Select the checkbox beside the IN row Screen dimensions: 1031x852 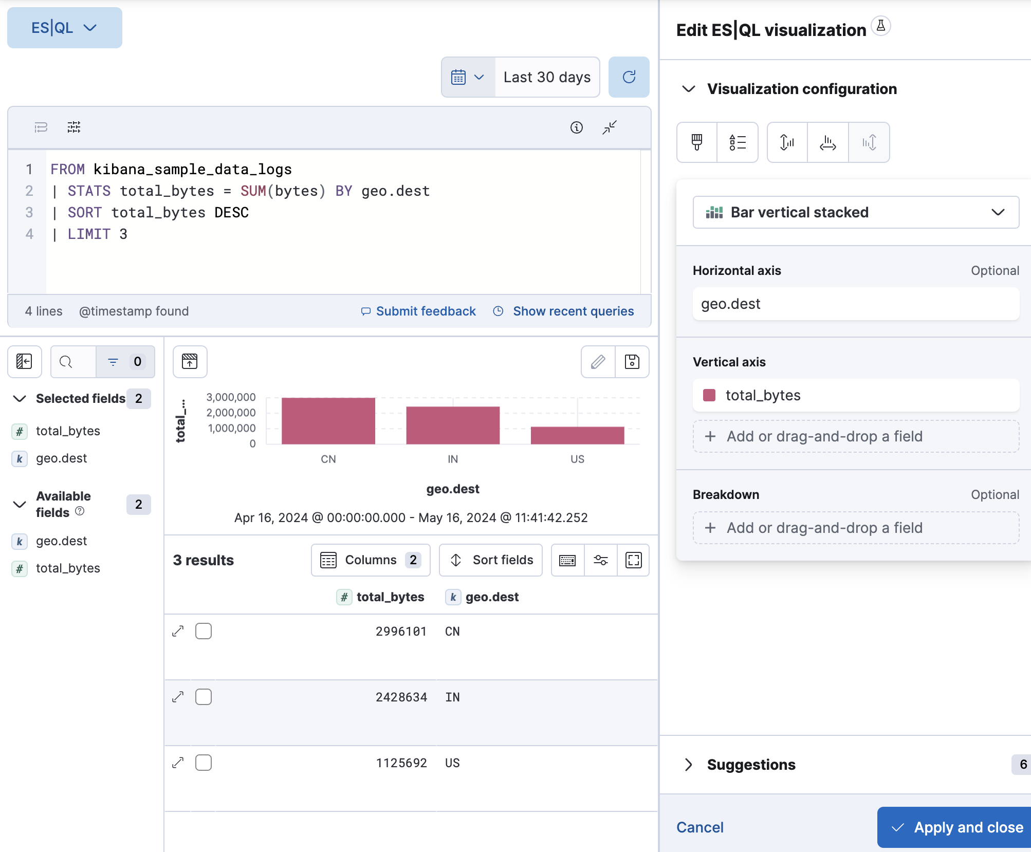coord(204,697)
